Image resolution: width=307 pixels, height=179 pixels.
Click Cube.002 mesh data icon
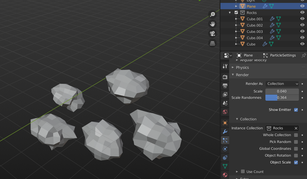[x=279, y=25]
